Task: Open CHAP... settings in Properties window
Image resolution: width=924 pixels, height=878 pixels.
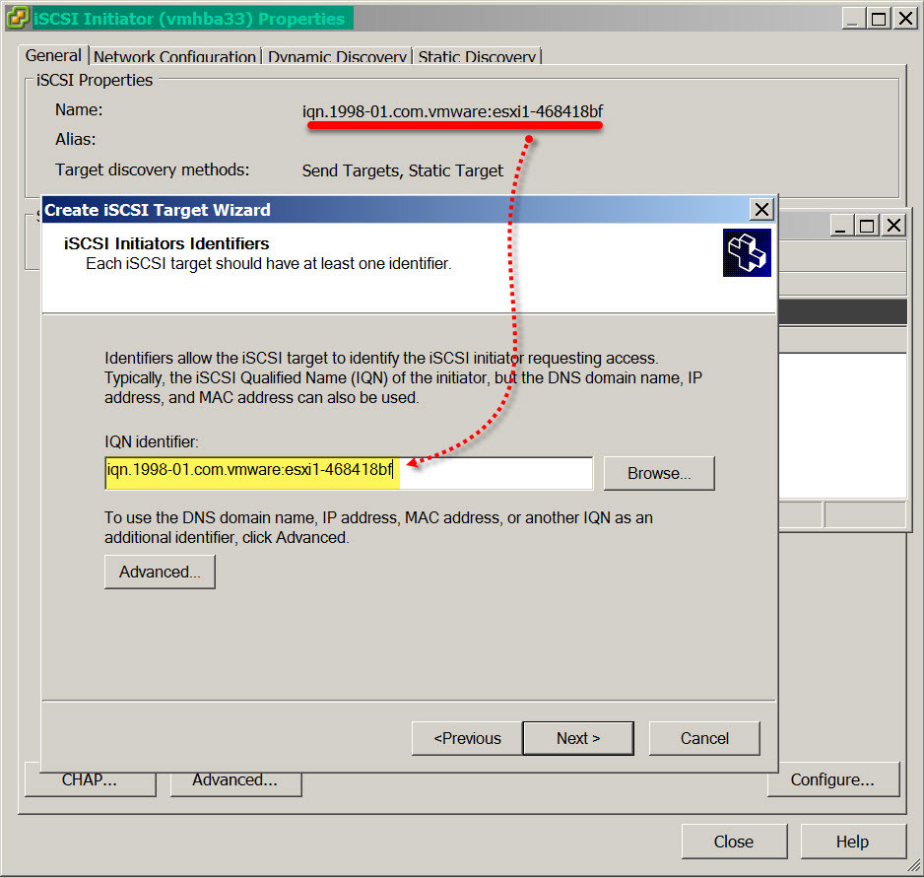Action: pyautogui.click(x=91, y=780)
